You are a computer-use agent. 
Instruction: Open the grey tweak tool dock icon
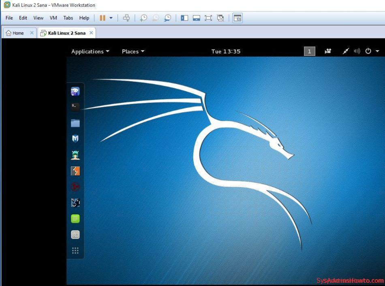coord(75,235)
